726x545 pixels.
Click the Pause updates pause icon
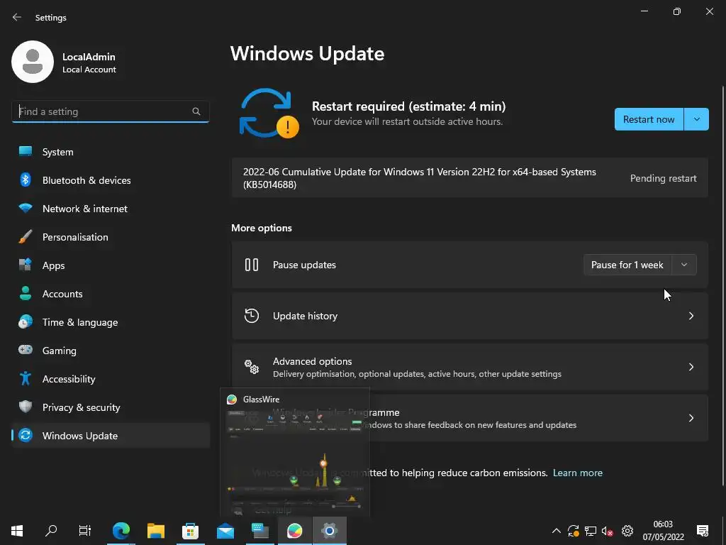click(252, 265)
